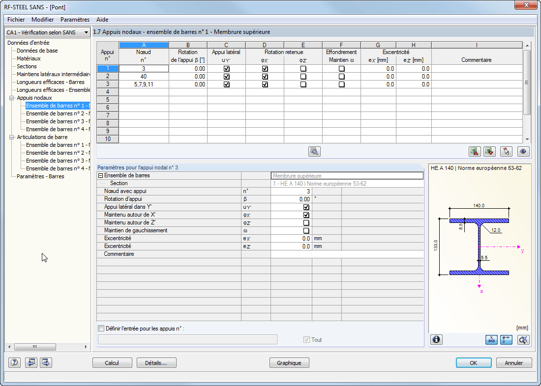Check 'Définir l'entrée pour les appuis n°'
The width and height of the screenshot is (541, 386).
coord(101,329)
